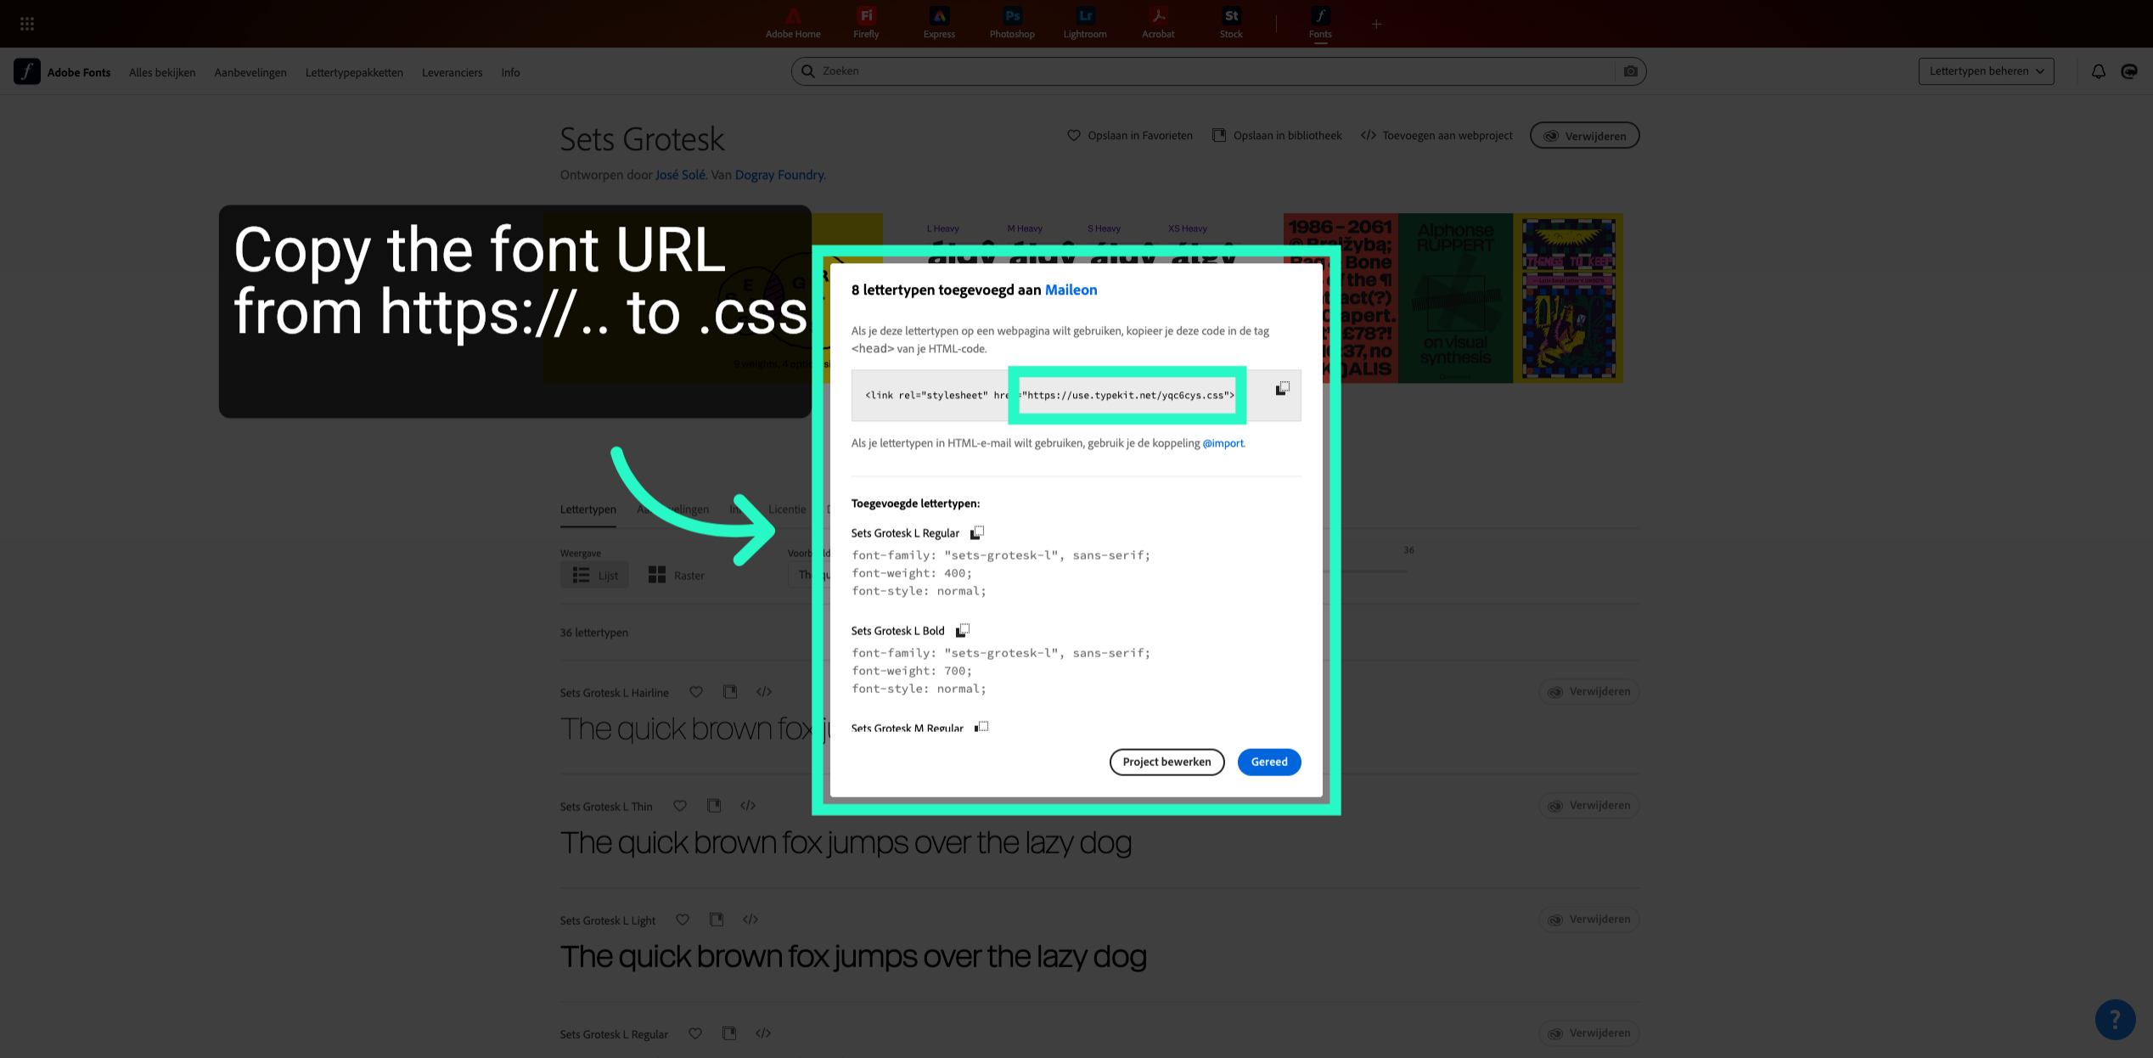The height and width of the screenshot is (1058, 2153).
Task: Click the visual search camera icon
Action: coord(1630,71)
